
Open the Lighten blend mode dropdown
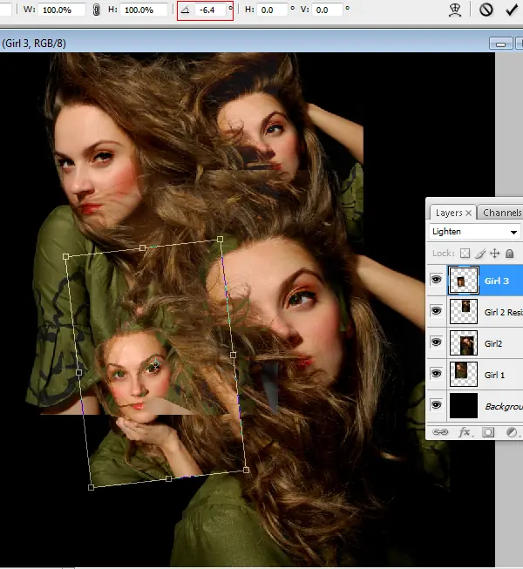(475, 232)
